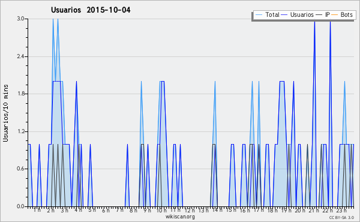Click the y-axis value 1.8
The width and height of the screenshot is (360, 222).
click(x=20, y=94)
